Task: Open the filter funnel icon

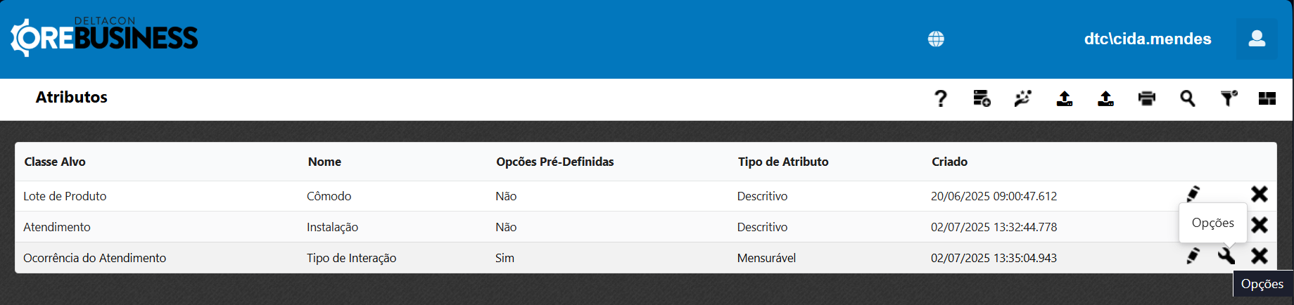Action: 1229,98
